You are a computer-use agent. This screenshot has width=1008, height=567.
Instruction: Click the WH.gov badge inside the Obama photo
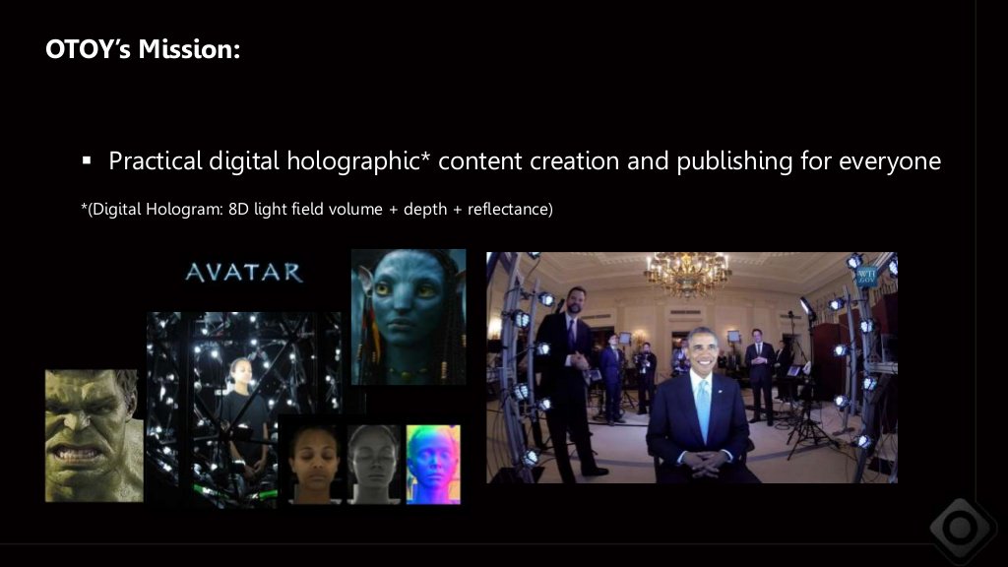click(x=867, y=276)
